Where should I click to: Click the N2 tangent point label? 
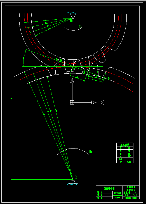point(109,78)
